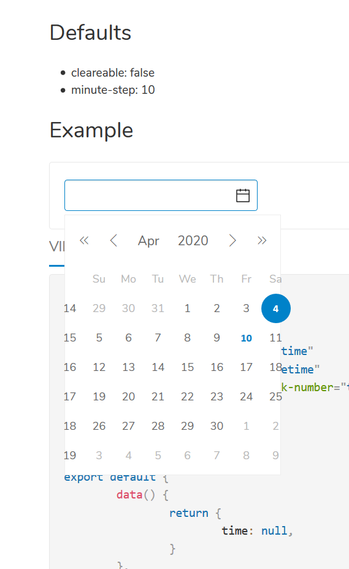Select the partially hidden VI tab
Screen dimensions: 349x569
56,246
